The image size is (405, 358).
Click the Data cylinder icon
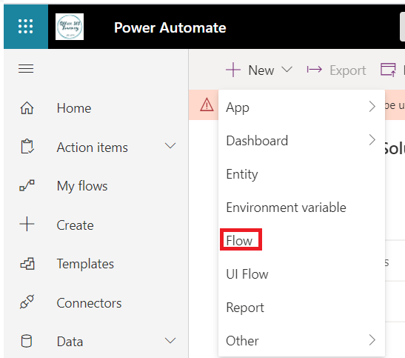coord(27,341)
